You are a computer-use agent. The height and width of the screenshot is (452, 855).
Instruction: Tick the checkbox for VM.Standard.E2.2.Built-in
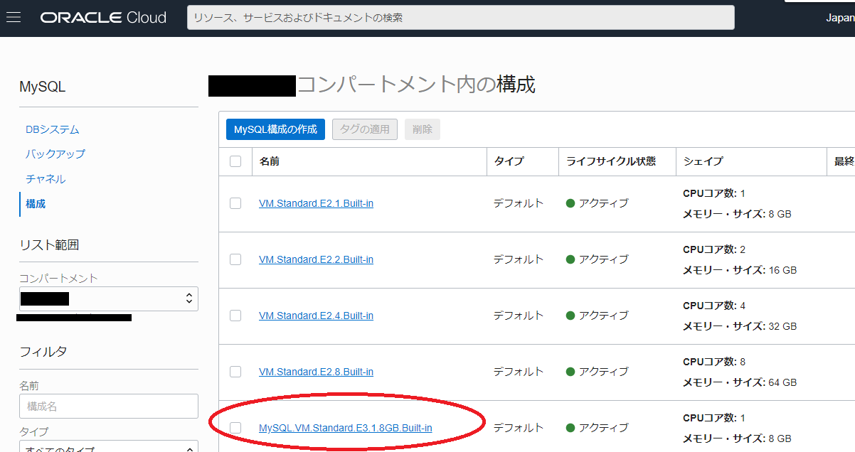coord(235,259)
